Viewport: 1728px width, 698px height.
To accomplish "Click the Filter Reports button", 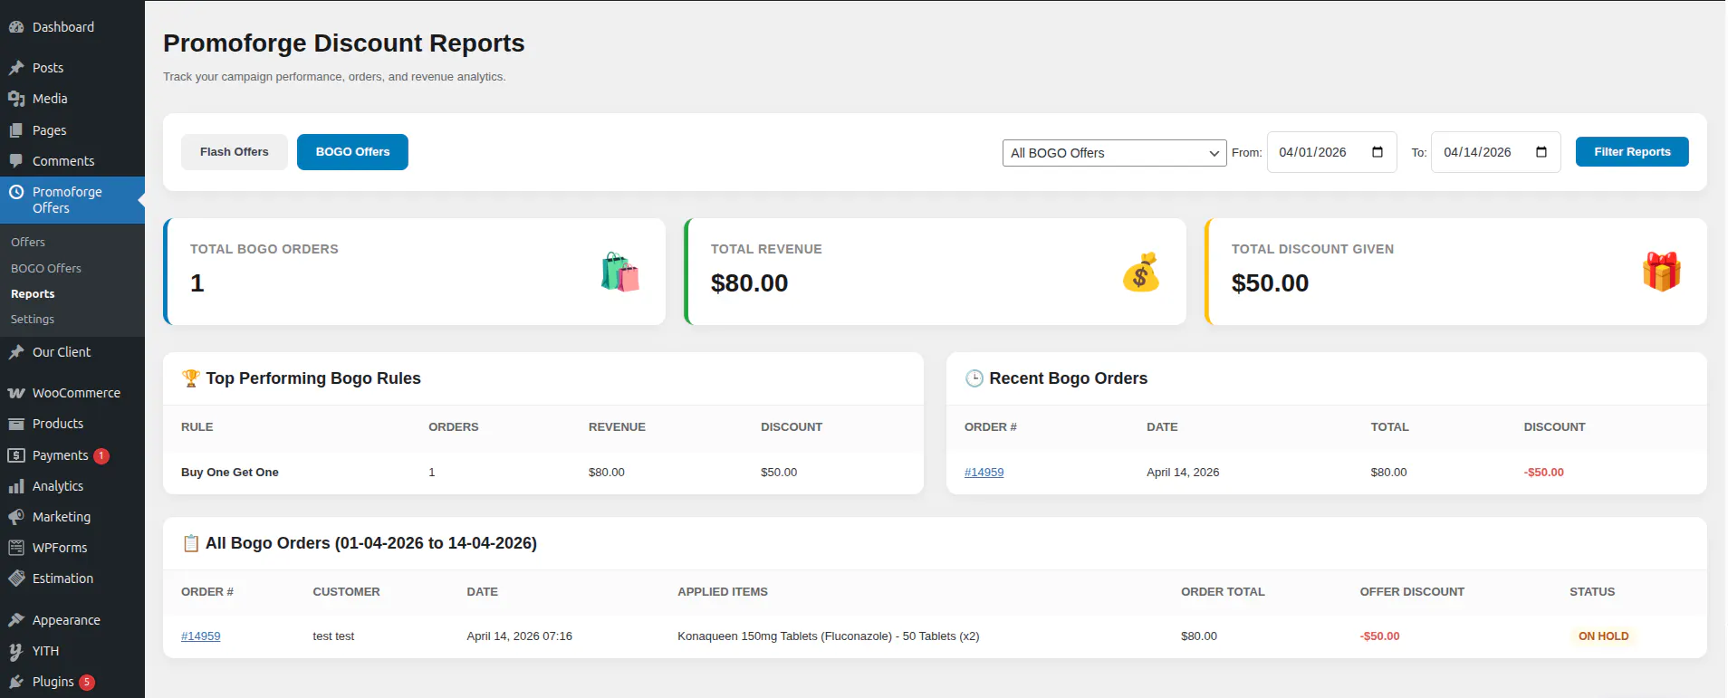I will point(1632,152).
